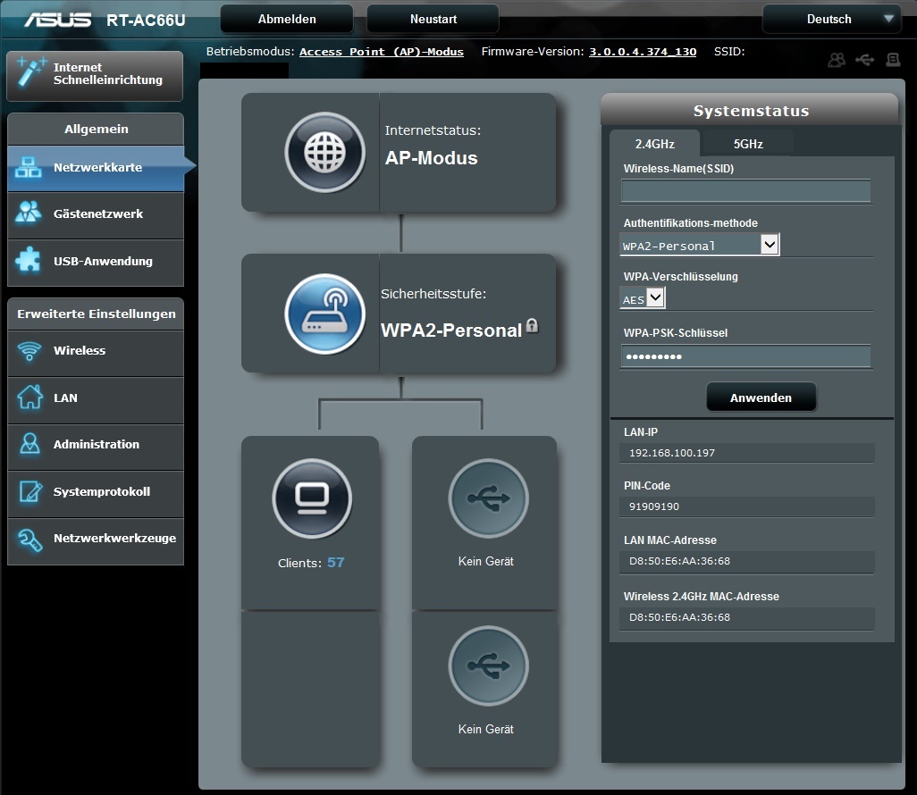The height and width of the screenshot is (795, 917).
Task: Click the guest network users status icon in header
Action: 837,60
